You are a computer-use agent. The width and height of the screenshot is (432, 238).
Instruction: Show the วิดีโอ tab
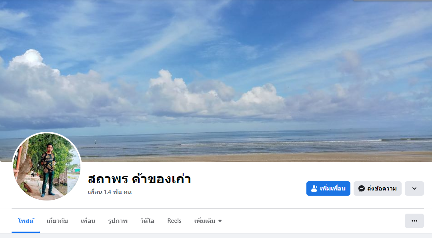(x=147, y=221)
